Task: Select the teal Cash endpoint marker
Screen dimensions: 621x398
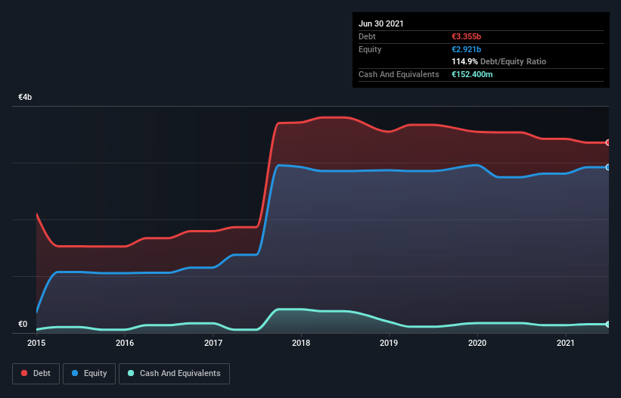Action: (x=608, y=325)
